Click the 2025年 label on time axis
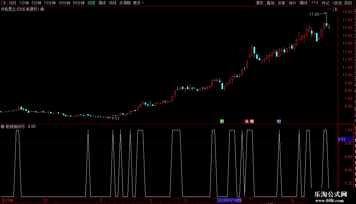 7,200
